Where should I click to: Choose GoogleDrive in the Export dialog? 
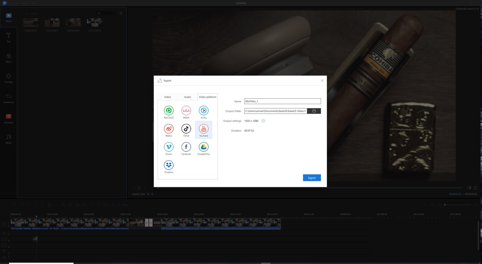203,147
